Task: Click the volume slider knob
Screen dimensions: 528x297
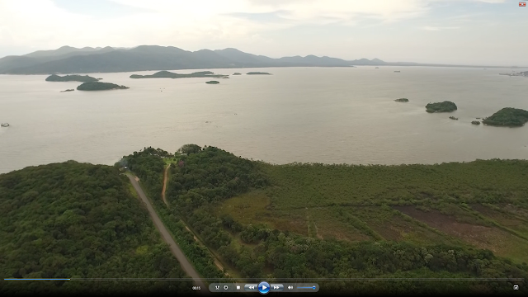Action: pos(313,288)
